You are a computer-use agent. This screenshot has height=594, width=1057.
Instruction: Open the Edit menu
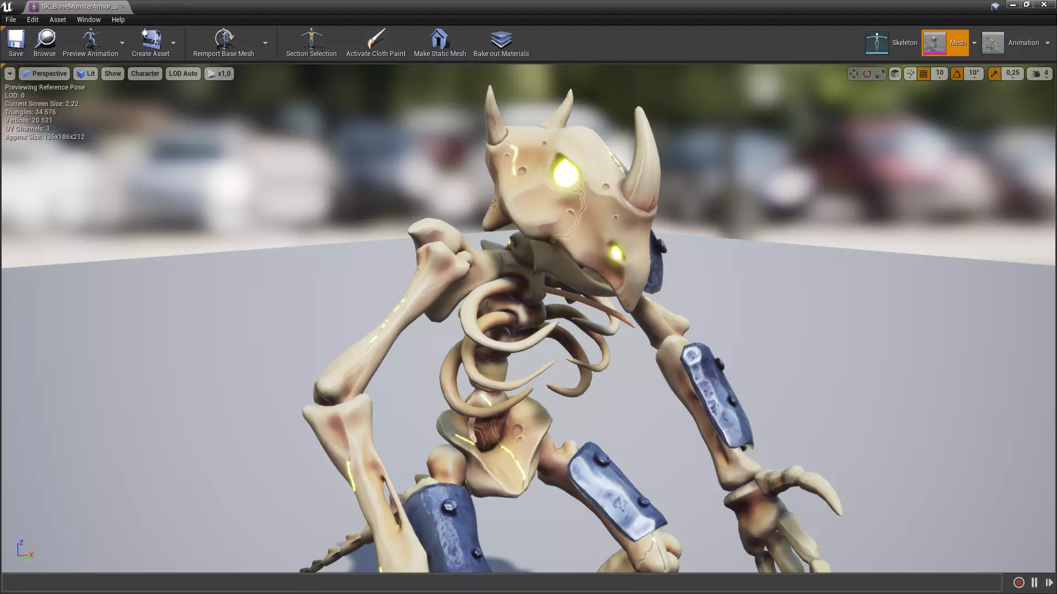pos(32,19)
